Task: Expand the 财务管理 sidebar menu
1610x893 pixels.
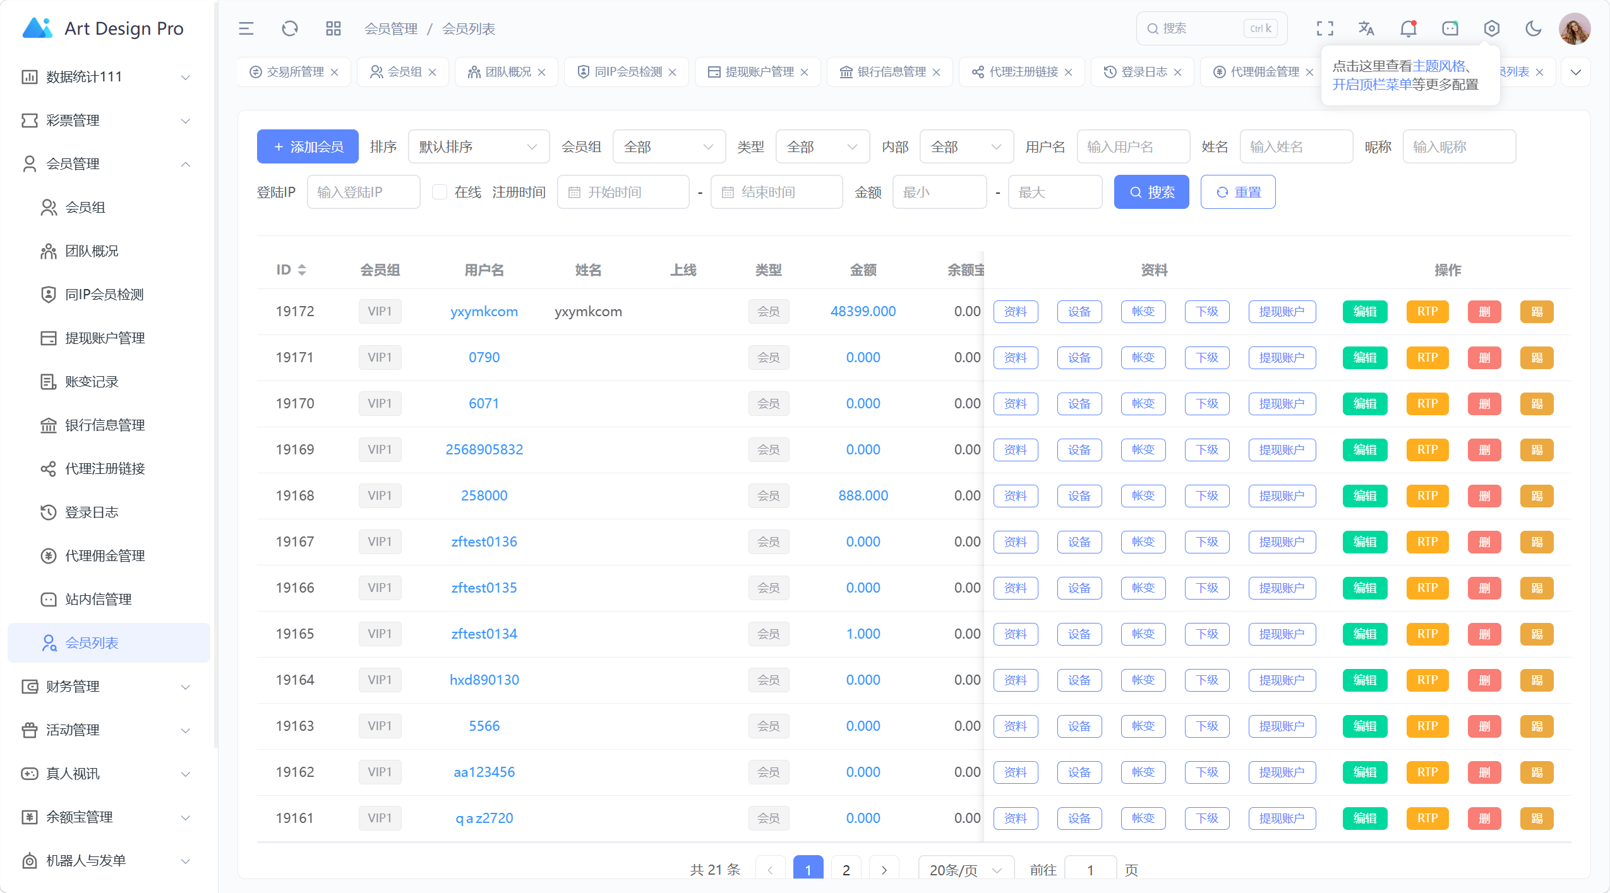Action: tap(109, 687)
